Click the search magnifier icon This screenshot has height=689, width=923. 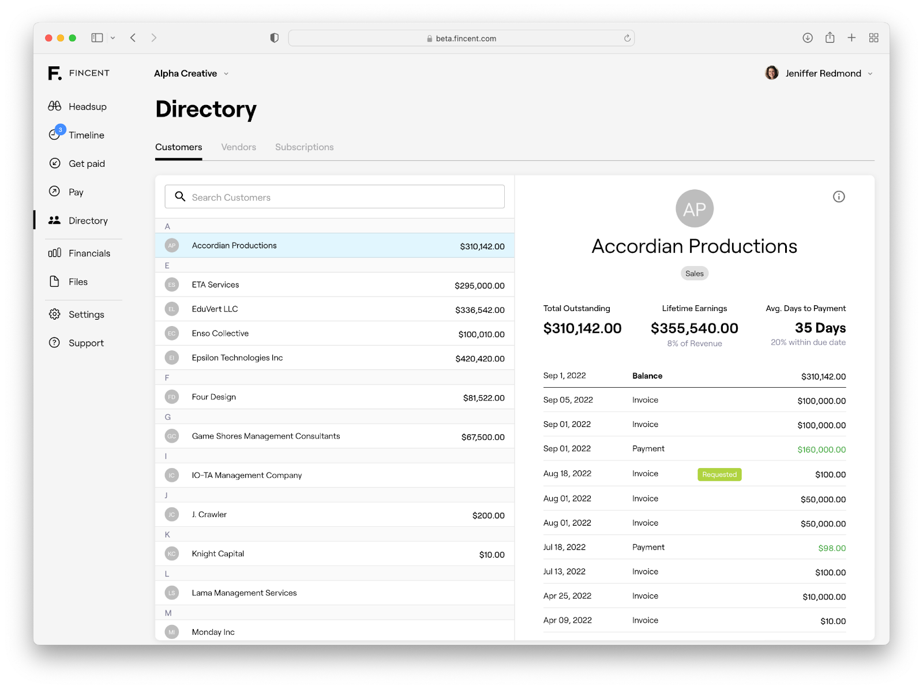(181, 197)
